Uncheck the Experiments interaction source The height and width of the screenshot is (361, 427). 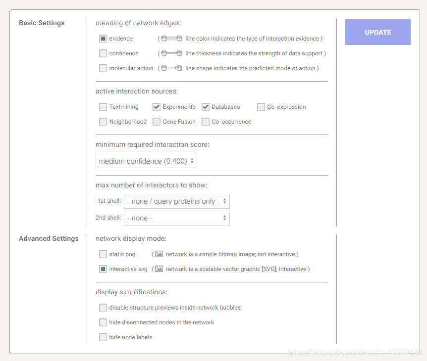point(157,107)
